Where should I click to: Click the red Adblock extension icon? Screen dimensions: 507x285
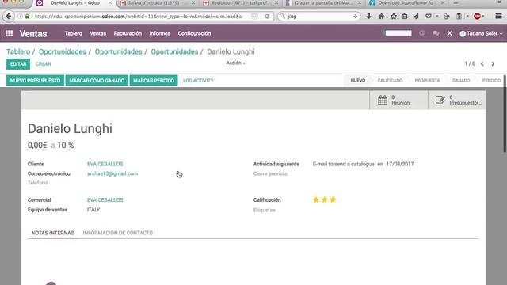tap(477, 16)
